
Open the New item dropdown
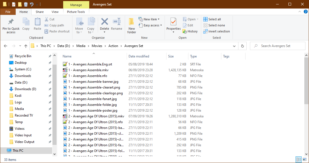coord(149,19)
